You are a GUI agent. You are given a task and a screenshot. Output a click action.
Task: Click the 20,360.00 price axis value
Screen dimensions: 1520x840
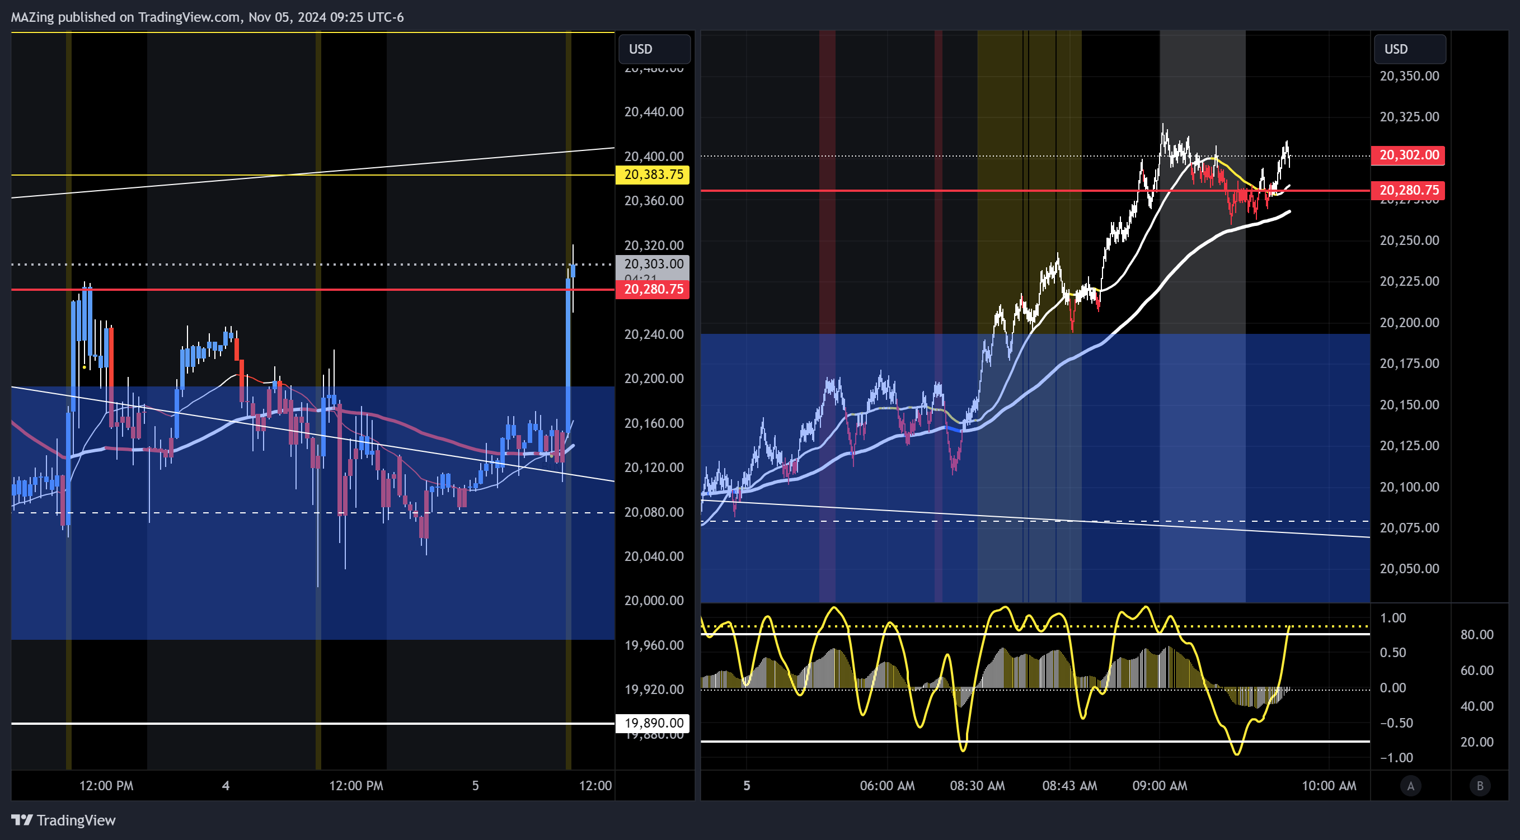click(x=654, y=201)
